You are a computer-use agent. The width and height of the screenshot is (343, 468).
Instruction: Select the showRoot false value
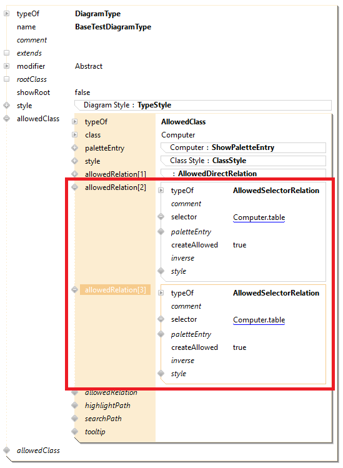82,92
